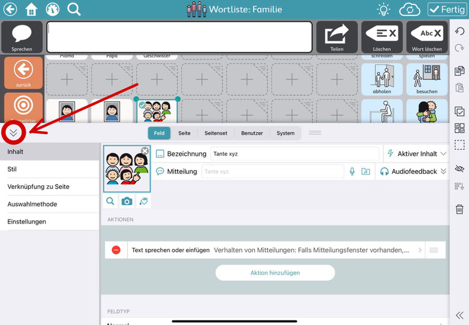Expand the Aktiver Inhalt dropdown
The height and width of the screenshot is (325, 469).
click(416, 153)
